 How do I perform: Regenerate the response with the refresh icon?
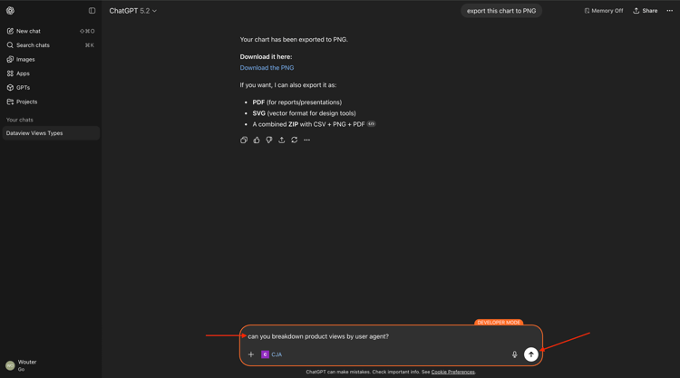pyautogui.click(x=294, y=140)
